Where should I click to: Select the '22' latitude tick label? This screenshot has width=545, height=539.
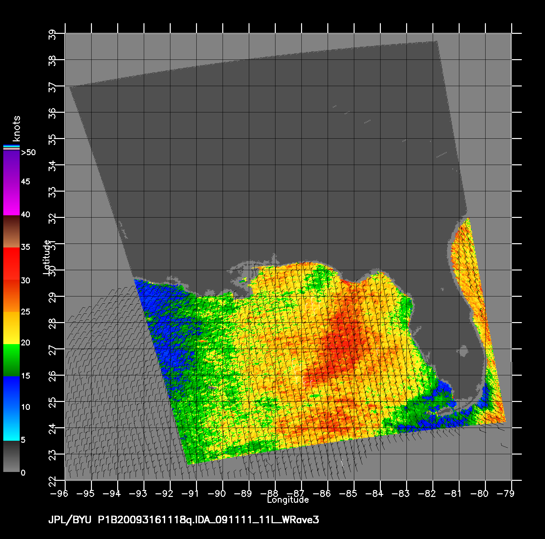[52, 481]
